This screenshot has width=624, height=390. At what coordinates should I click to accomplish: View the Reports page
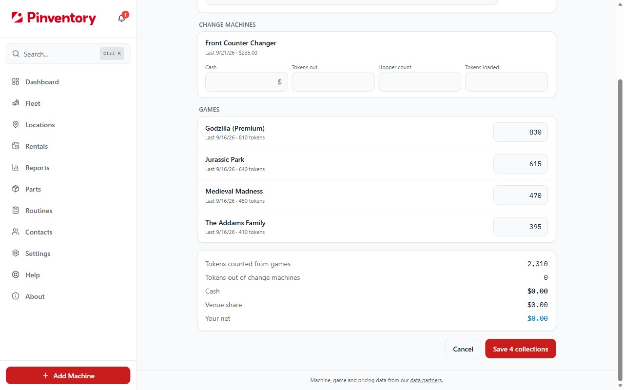pos(68,168)
